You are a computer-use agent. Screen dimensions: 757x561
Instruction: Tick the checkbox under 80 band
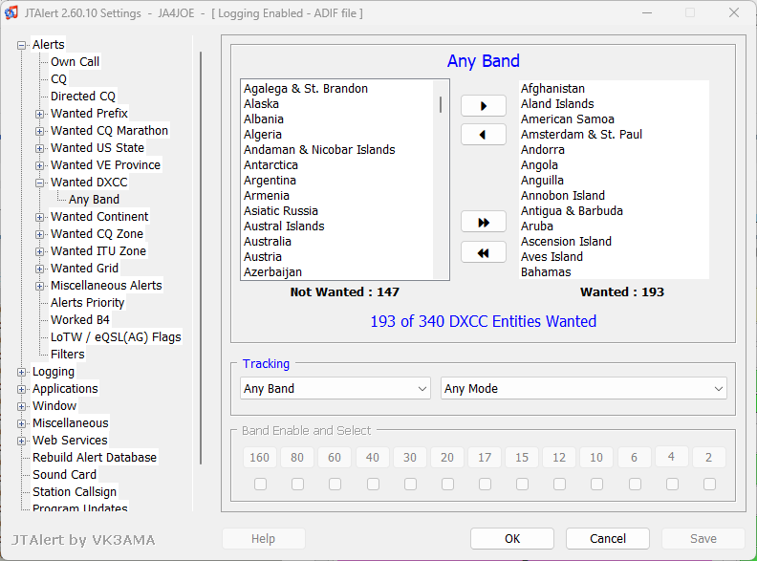click(297, 484)
